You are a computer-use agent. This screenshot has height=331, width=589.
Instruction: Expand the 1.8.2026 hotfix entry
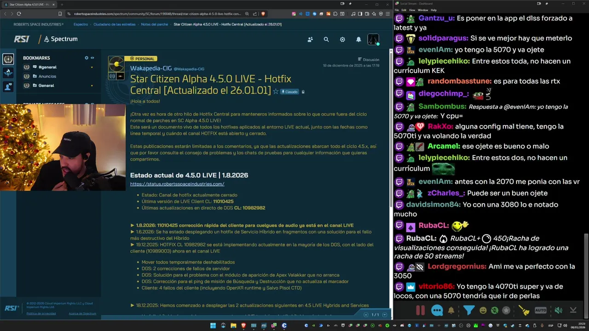(x=242, y=225)
